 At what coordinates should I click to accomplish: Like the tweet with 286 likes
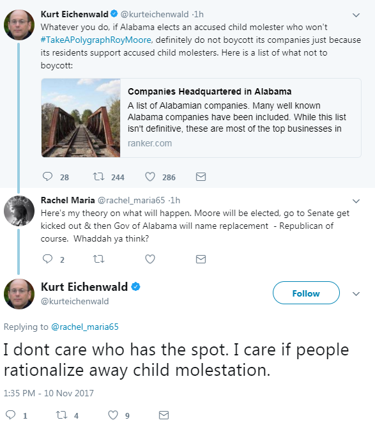click(150, 176)
